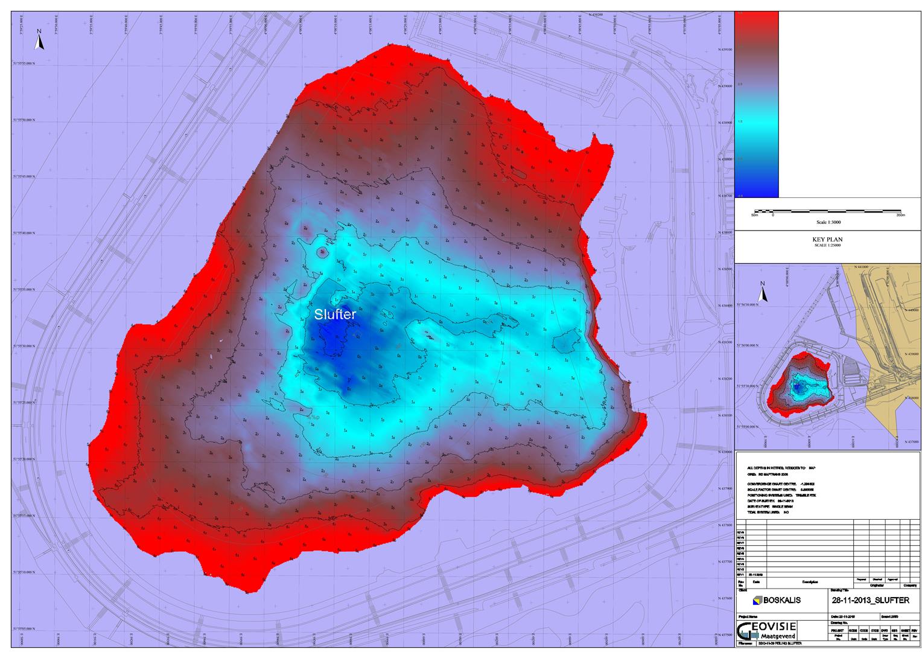Click the drawing title 28-11-2013_SLUFTER
922x652 pixels.
(x=871, y=600)
